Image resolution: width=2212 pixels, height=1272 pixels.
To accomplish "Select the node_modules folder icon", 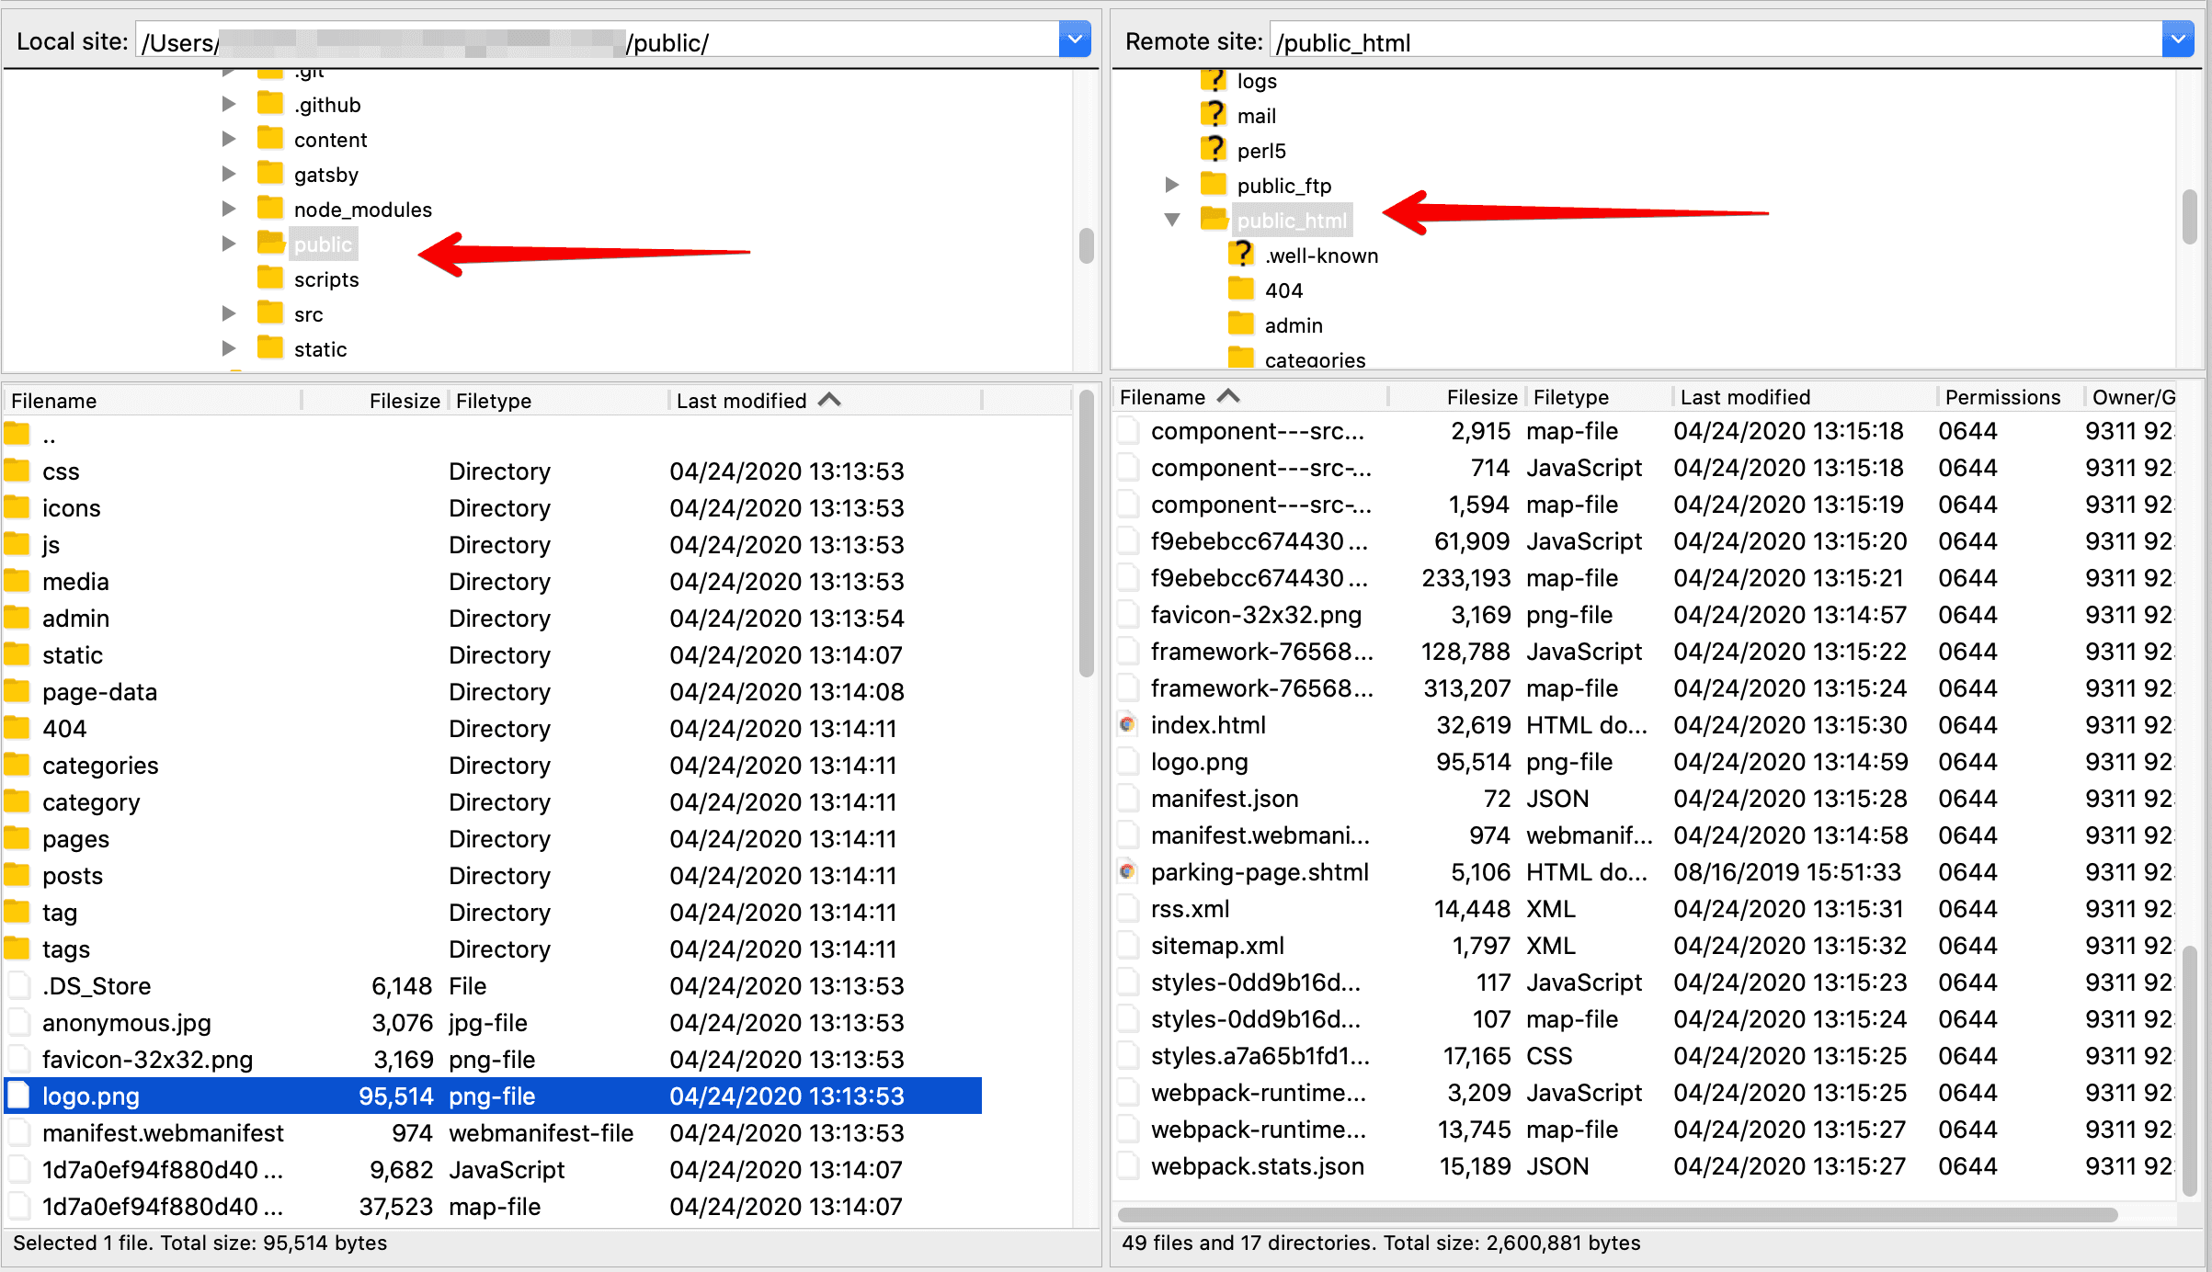I will 270,209.
